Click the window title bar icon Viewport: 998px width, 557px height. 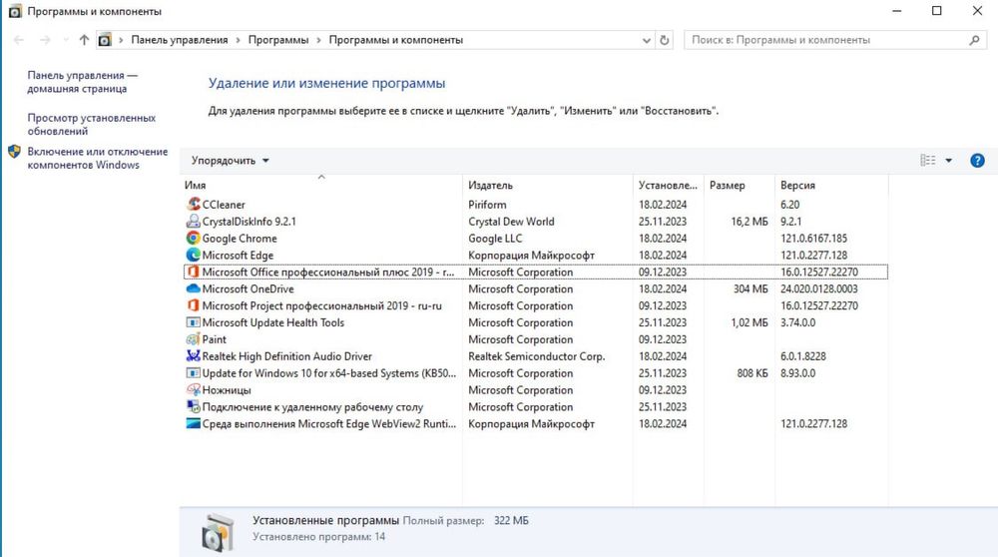tap(14, 11)
